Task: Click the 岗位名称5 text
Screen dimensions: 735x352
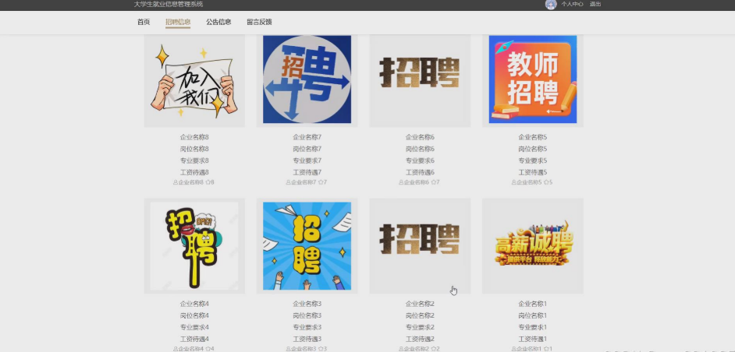Action: click(533, 149)
